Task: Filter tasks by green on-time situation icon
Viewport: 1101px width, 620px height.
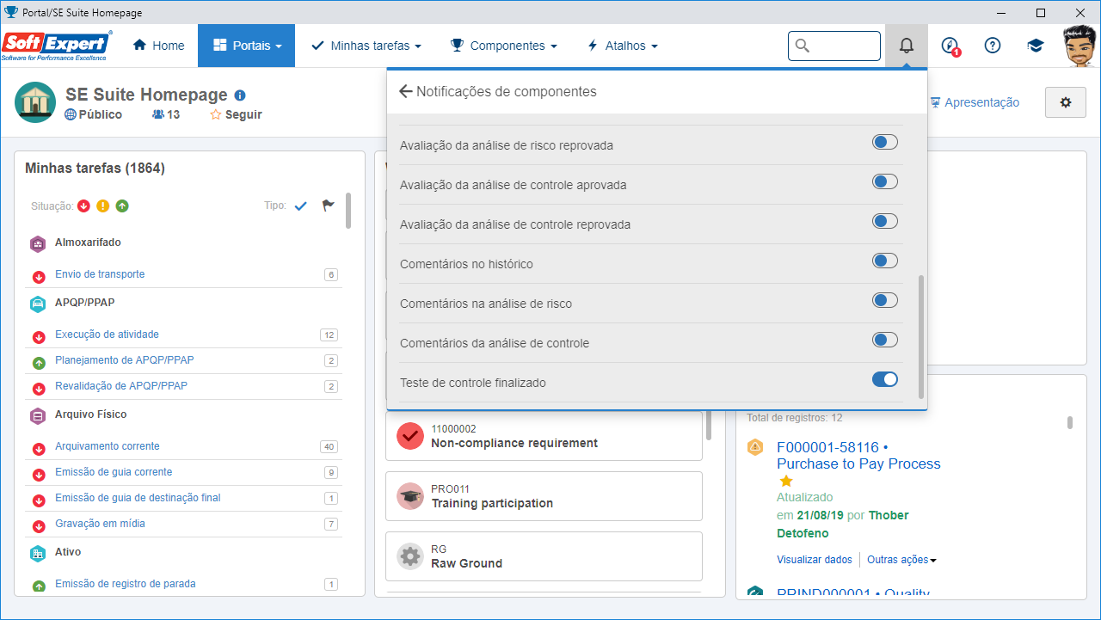Action: (123, 206)
